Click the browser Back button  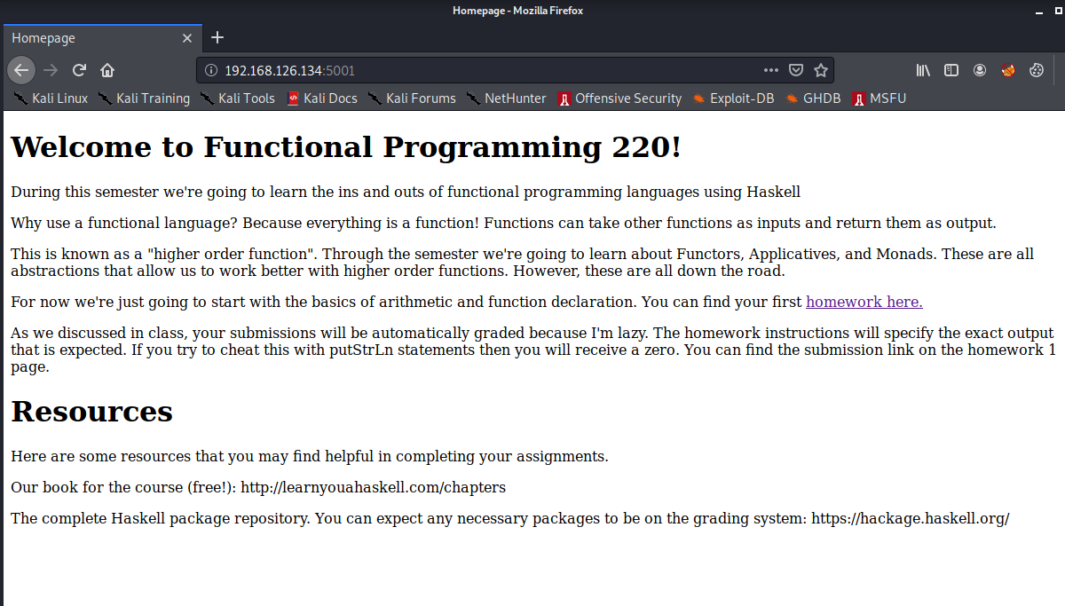pyautogui.click(x=21, y=70)
